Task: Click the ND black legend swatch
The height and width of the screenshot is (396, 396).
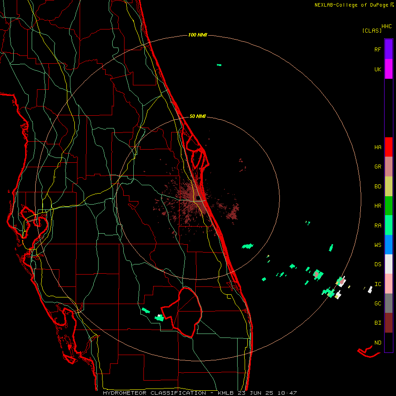Action: coord(389,342)
